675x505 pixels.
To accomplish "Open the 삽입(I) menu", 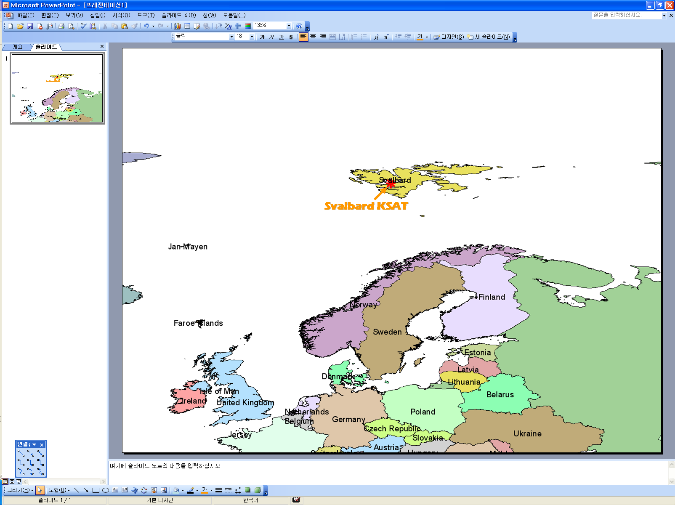I will tap(98, 16).
